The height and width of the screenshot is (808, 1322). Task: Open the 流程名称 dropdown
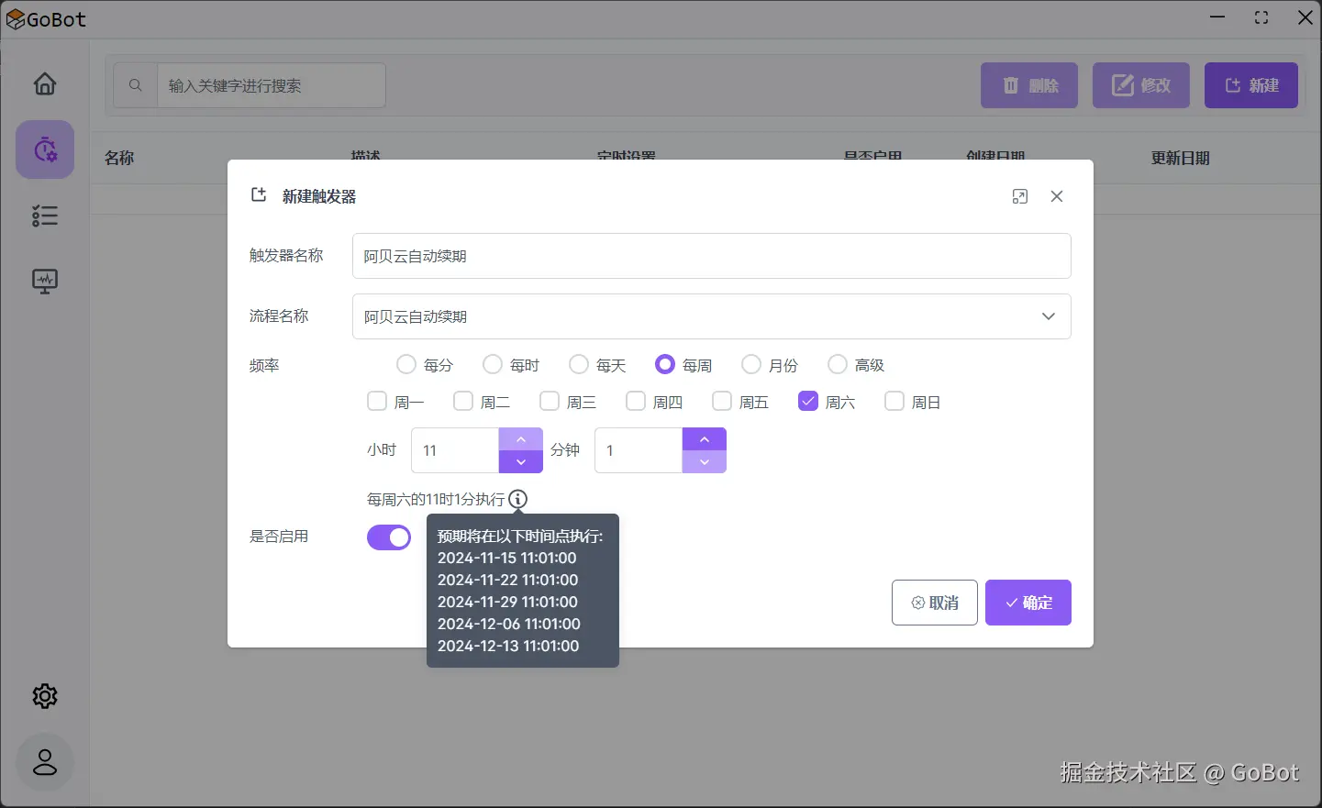click(x=1048, y=316)
